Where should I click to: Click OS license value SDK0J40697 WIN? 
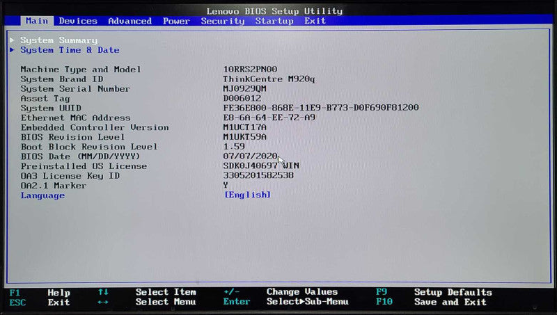coord(261,165)
